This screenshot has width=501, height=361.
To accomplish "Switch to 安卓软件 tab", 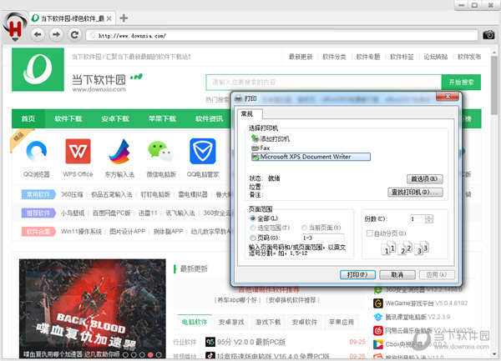I will click(305, 322).
